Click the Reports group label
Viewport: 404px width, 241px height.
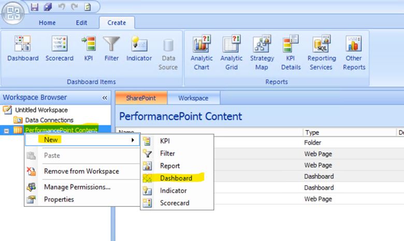coord(277,82)
